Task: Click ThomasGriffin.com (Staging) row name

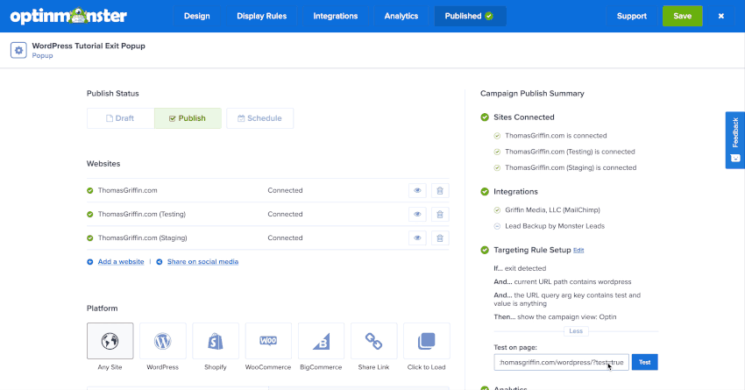Action: 143,238
